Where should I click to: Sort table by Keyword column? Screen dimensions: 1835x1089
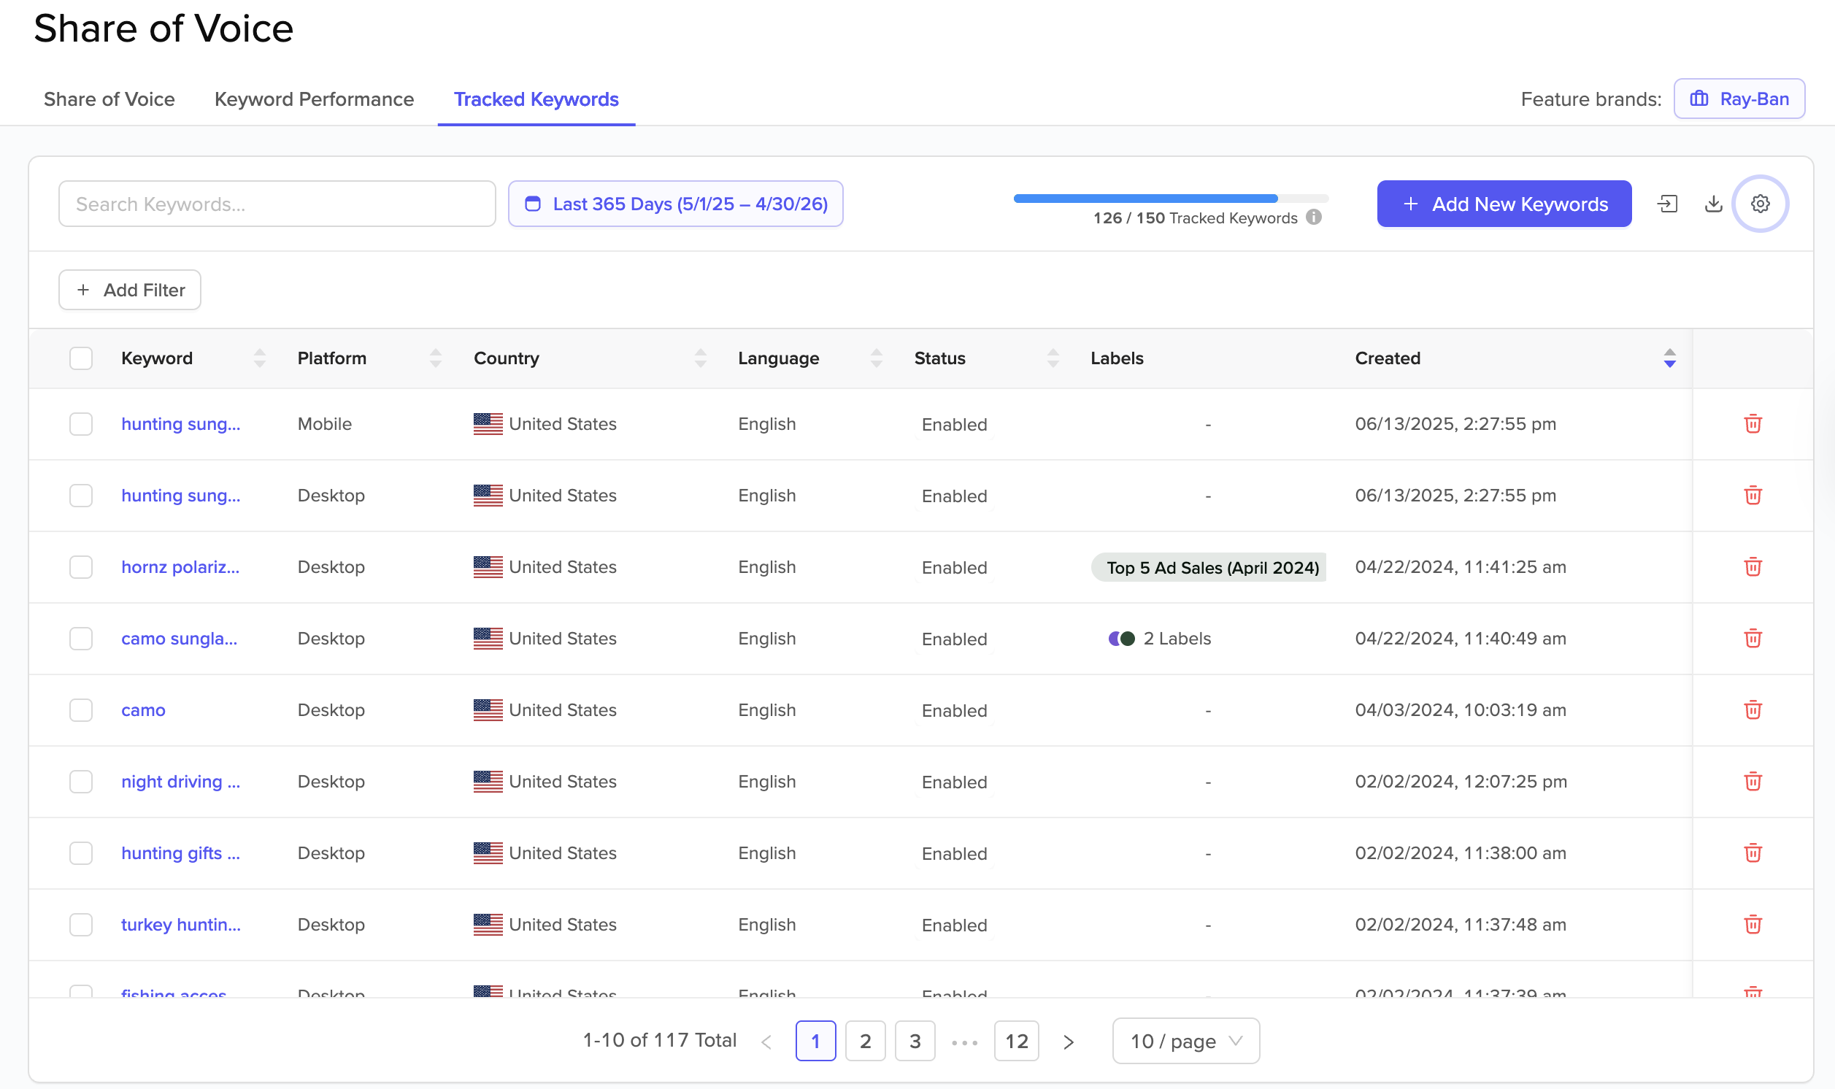260,358
